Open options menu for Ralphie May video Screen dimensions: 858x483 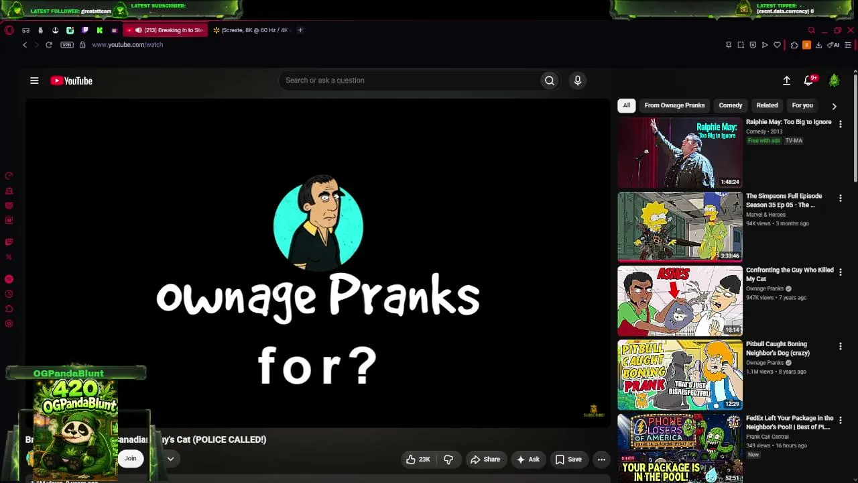click(x=840, y=124)
